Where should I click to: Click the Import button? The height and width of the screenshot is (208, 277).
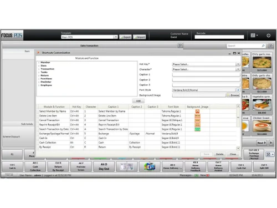click(139, 37)
